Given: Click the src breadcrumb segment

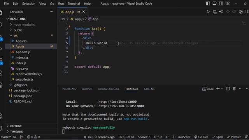Looking at the screenshot, I should click(63, 19).
